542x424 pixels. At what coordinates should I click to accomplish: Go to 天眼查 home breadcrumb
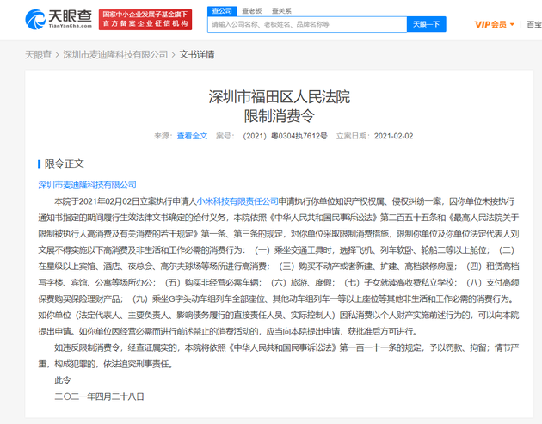pos(38,54)
